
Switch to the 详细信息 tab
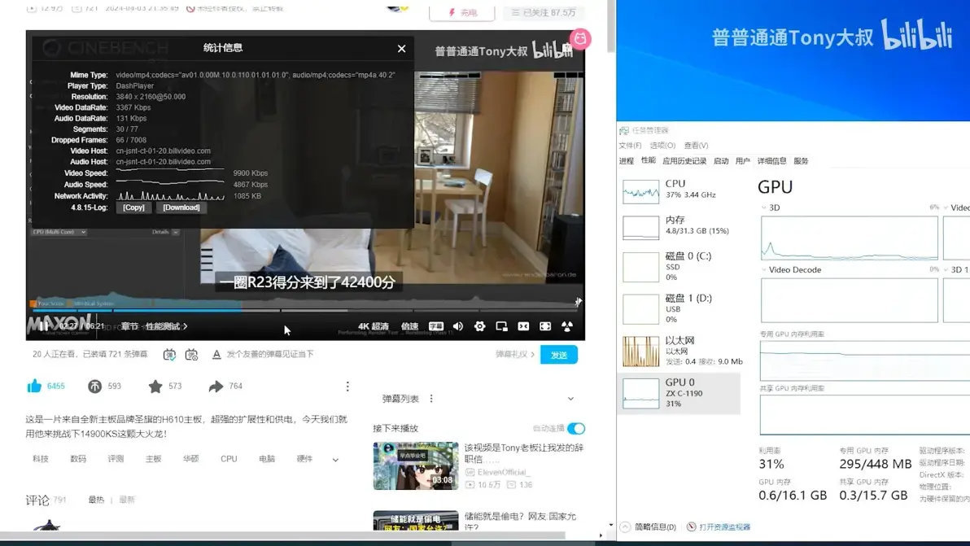[x=771, y=161]
